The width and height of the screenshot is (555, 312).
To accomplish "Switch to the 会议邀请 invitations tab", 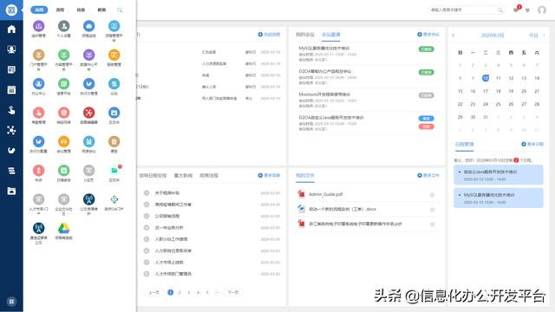I will click(331, 35).
